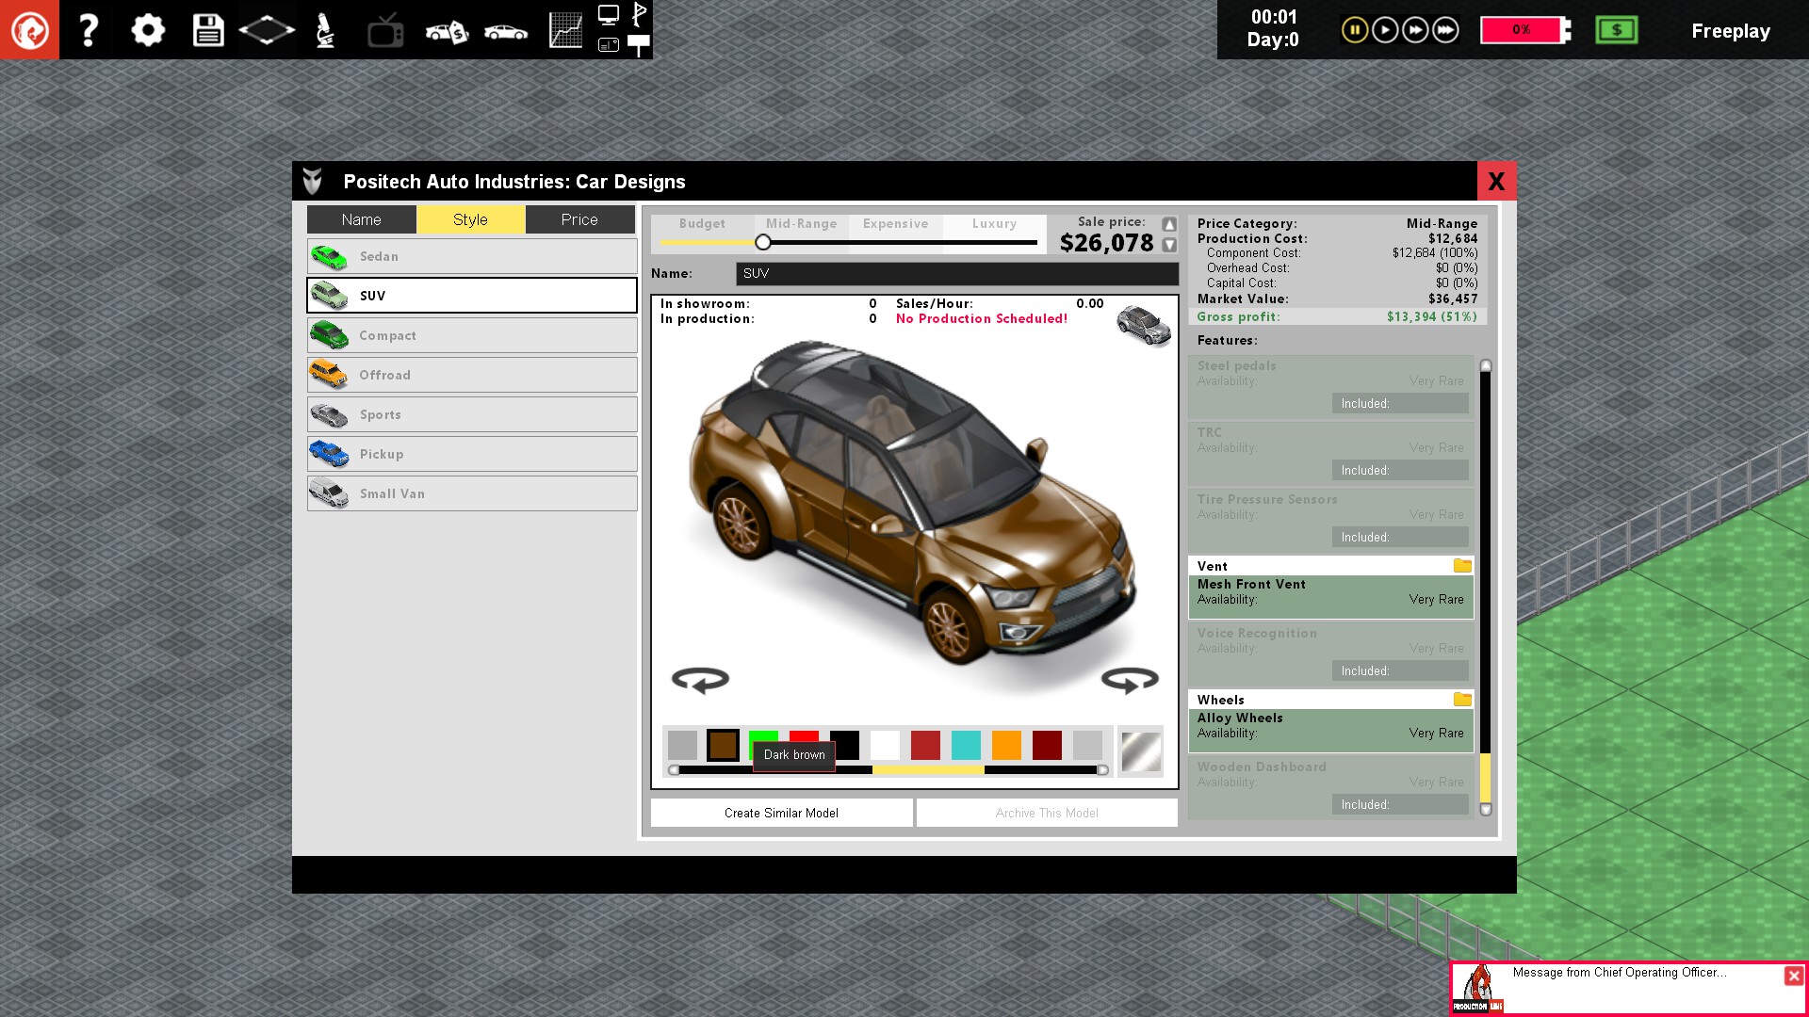The height and width of the screenshot is (1017, 1809).
Task: Toggle the Wooden Dashboard Included option
Action: pyautogui.click(x=1399, y=804)
